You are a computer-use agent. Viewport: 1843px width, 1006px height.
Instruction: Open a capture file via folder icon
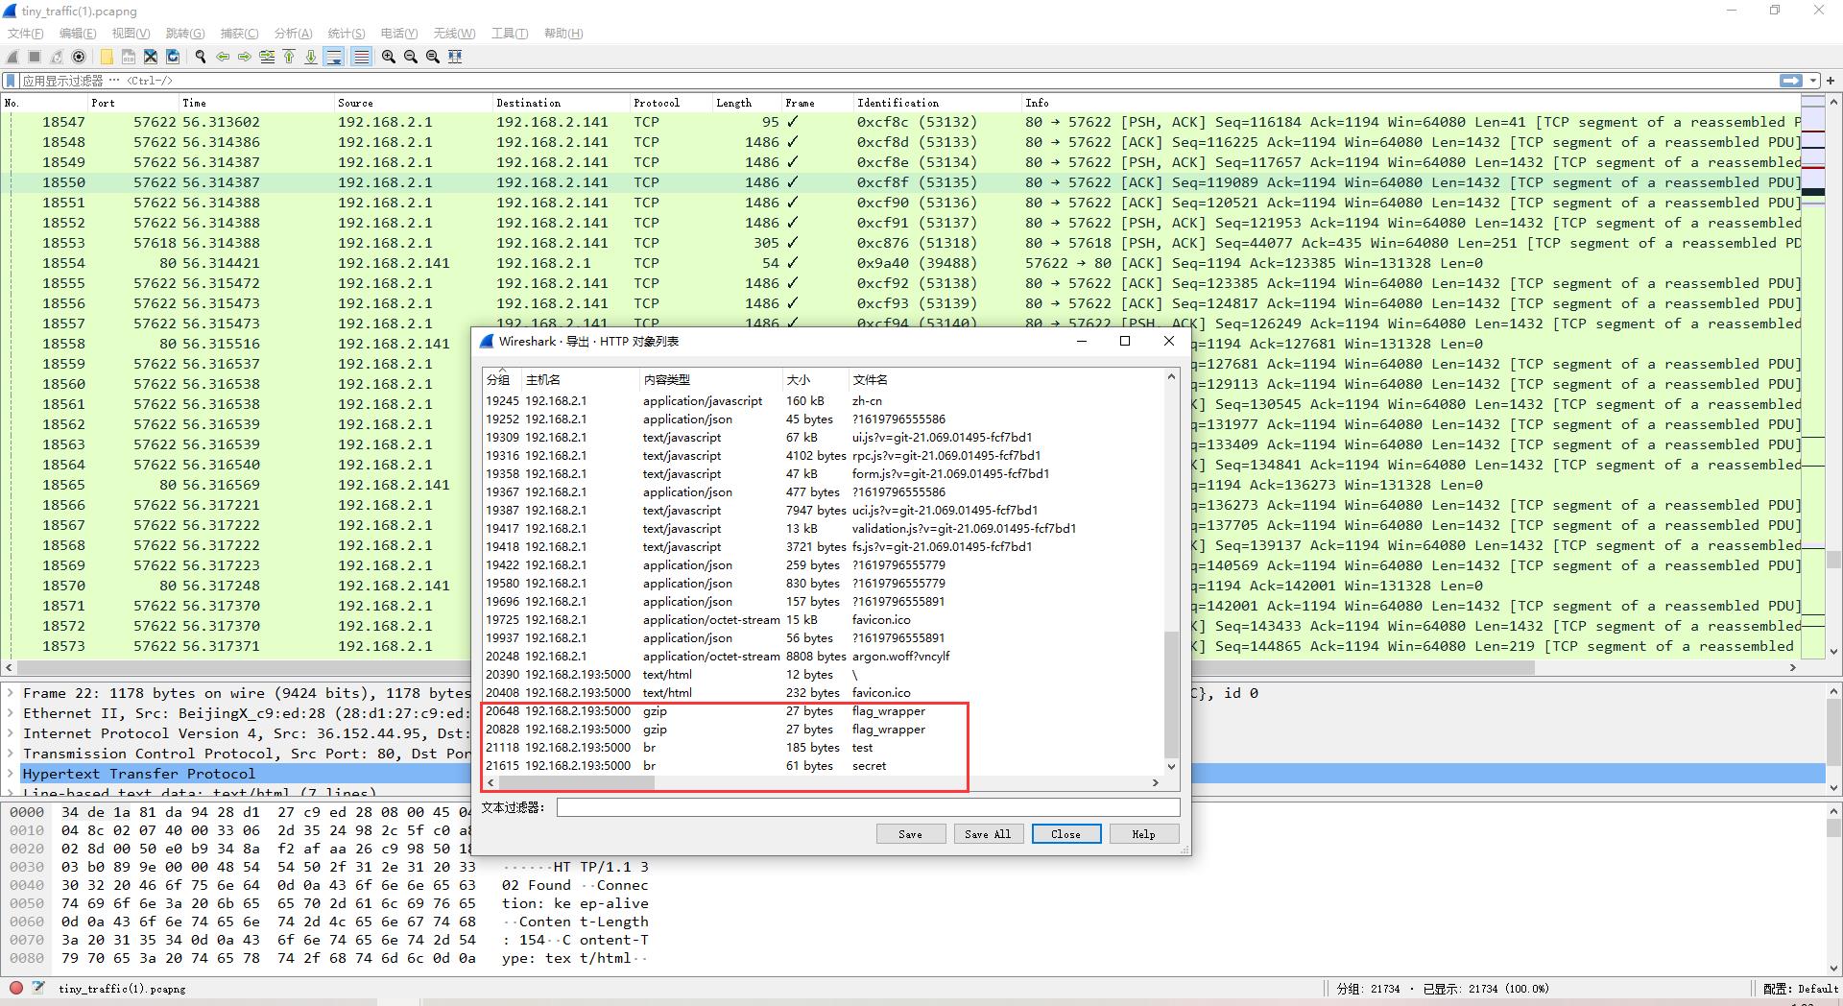[x=107, y=57]
